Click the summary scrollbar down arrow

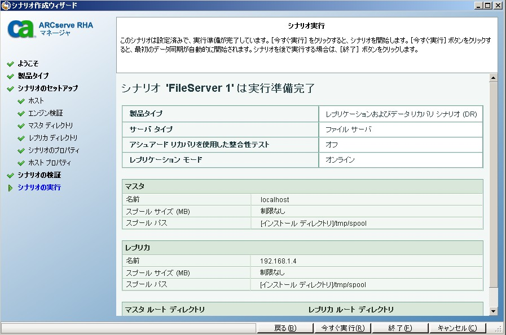(x=493, y=311)
